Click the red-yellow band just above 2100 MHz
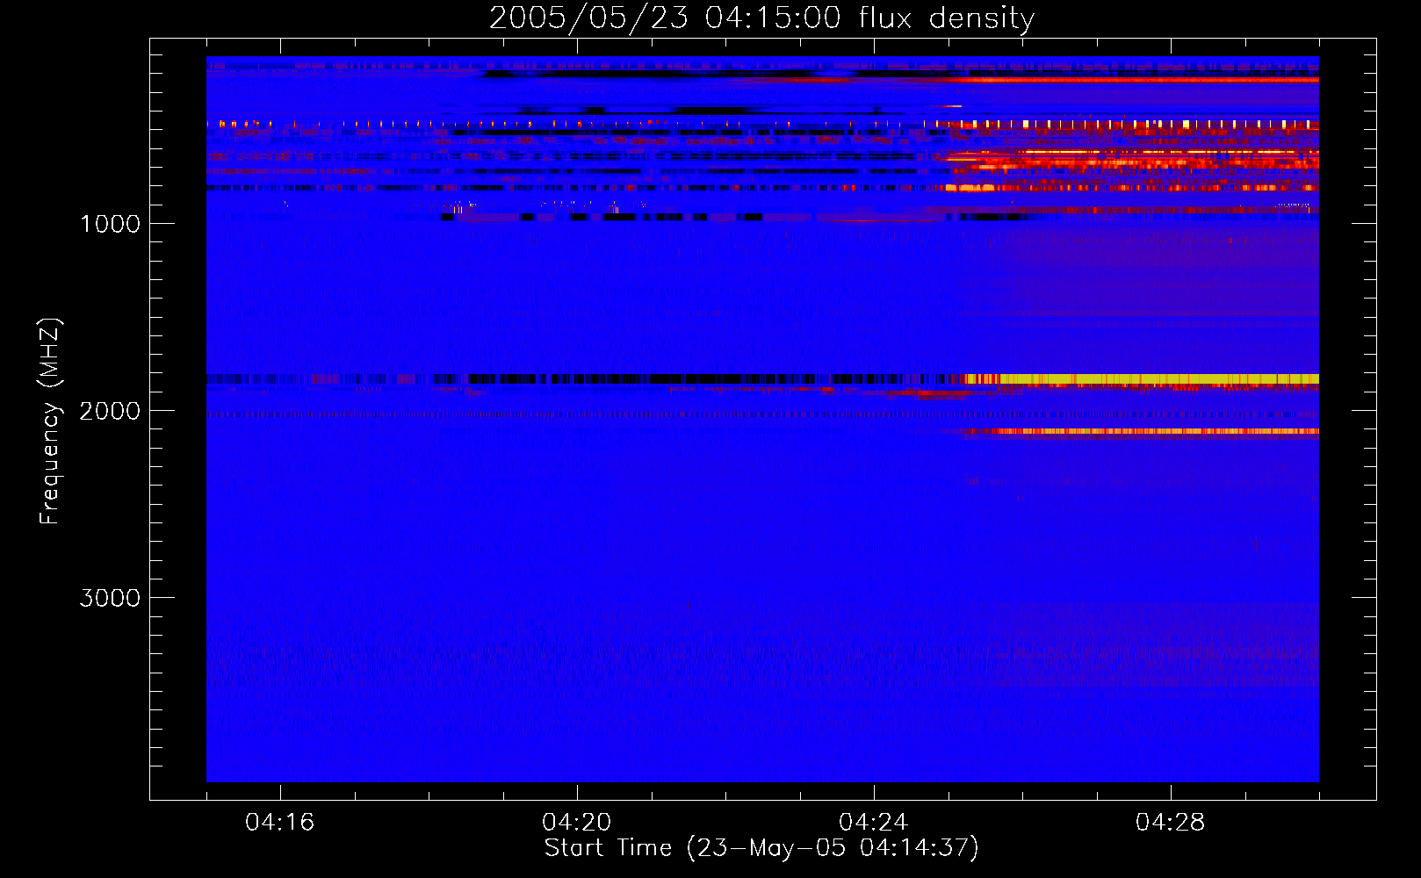This screenshot has width=1421, height=878. coord(1142,431)
